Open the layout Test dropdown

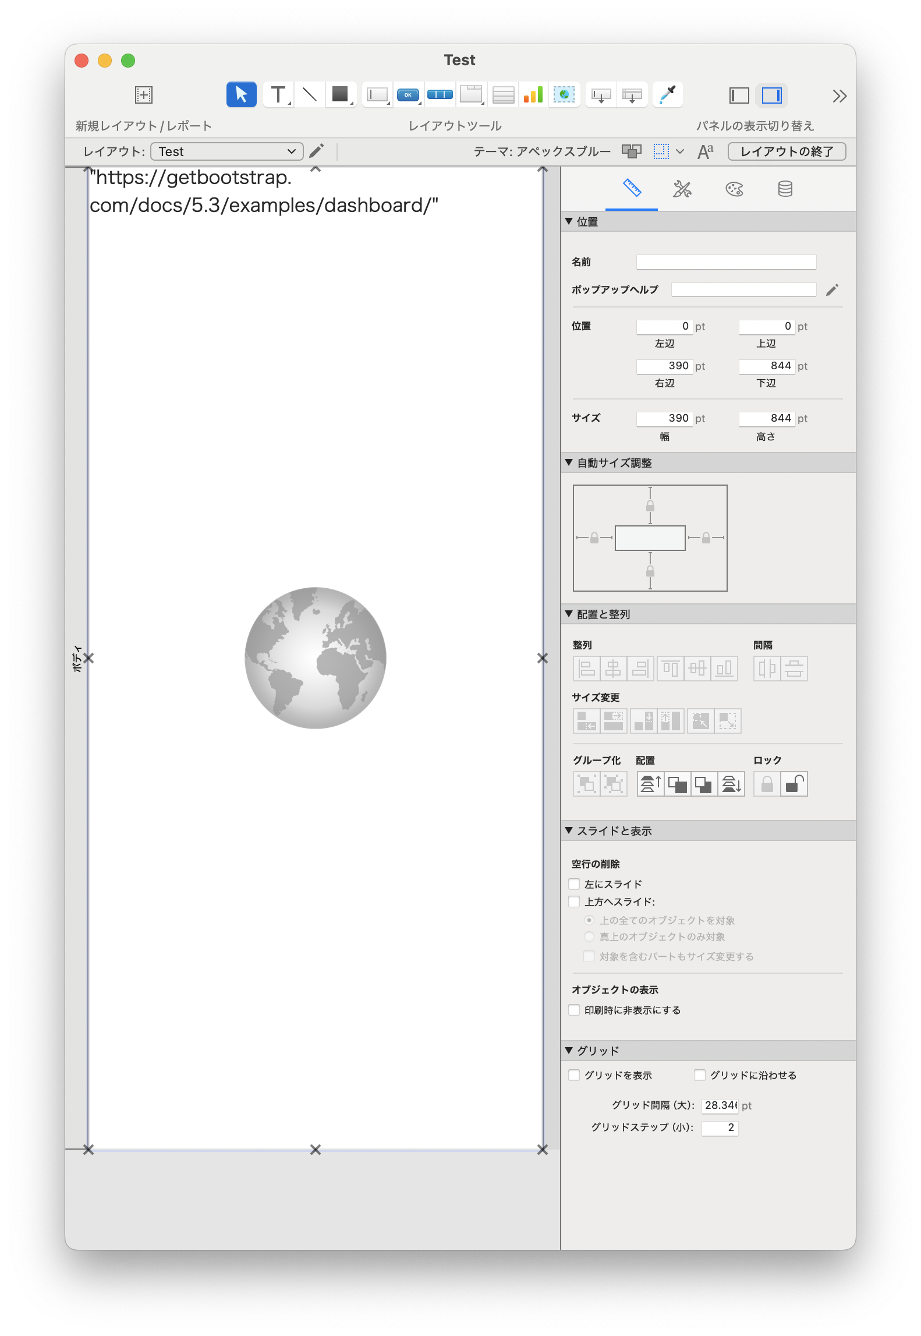pyautogui.click(x=227, y=151)
